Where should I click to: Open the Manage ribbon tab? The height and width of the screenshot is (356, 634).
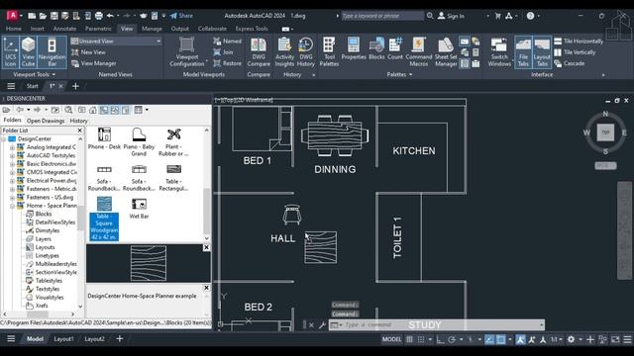(x=152, y=29)
